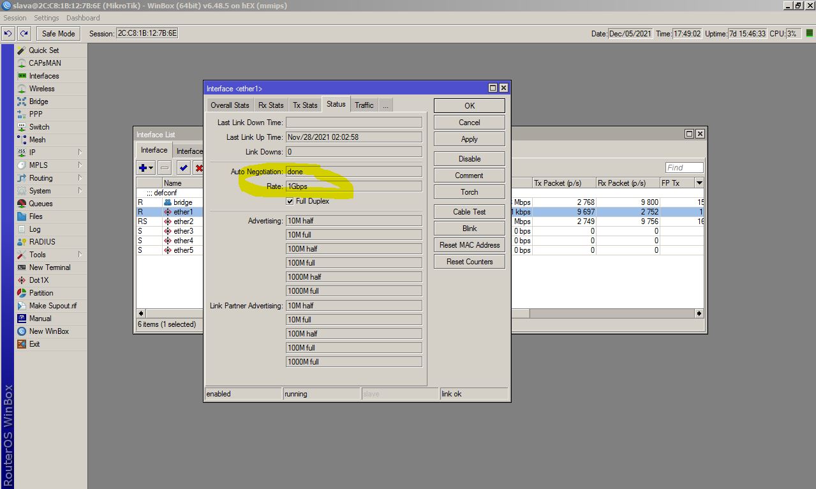The image size is (816, 489).
Task: Open Quick Set from sidebar
Action: click(x=43, y=50)
